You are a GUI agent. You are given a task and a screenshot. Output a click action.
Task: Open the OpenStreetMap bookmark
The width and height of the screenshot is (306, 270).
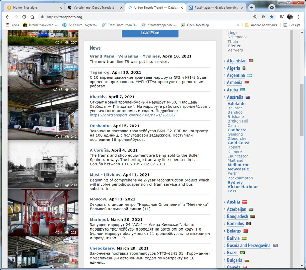click(x=195, y=25)
